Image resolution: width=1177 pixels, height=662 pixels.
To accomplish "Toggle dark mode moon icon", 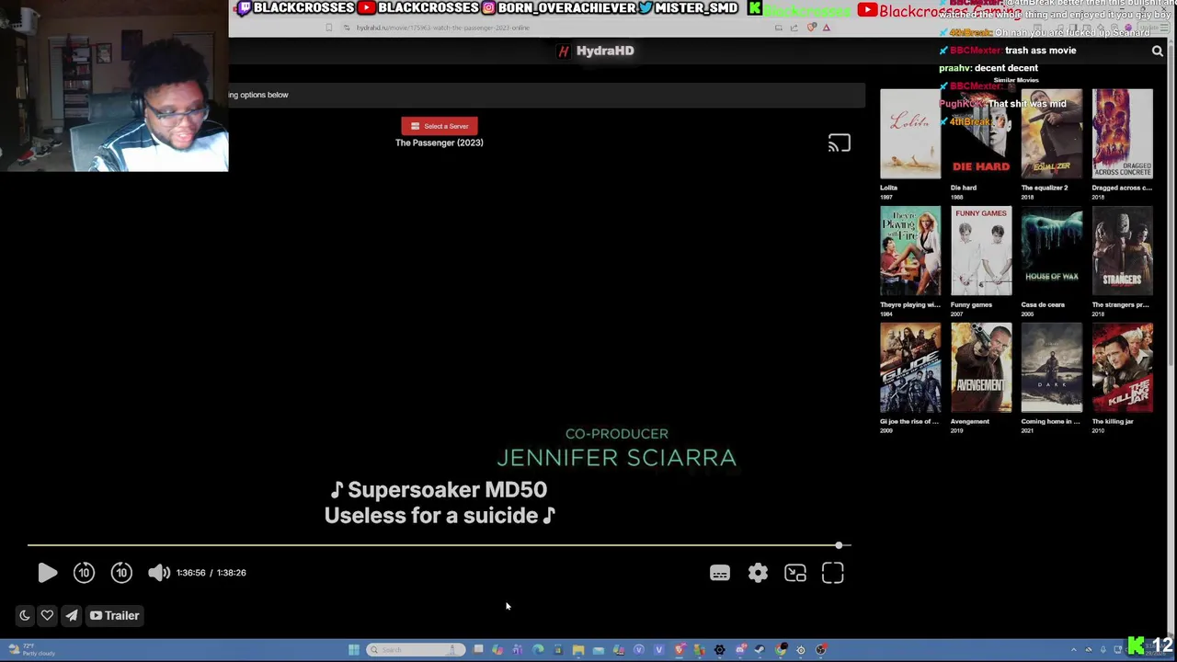I will (x=25, y=616).
